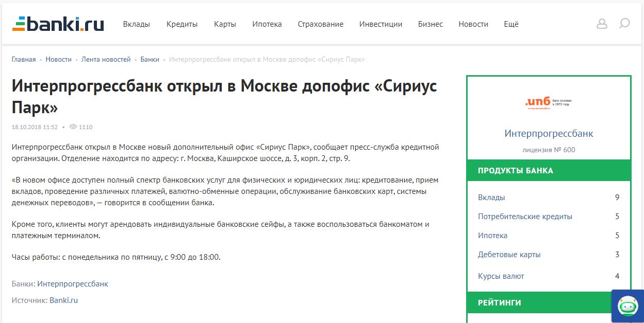Click the eye views icon near 1110
Image resolution: width=644 pixels, height=323 pixels.
73,127
